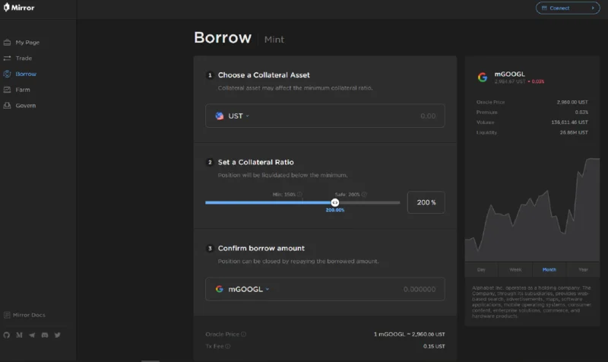The width and height of the screenshot is (608, 362).
Task: Click the Liquidity value in info panel
Action: click(574, 132)
